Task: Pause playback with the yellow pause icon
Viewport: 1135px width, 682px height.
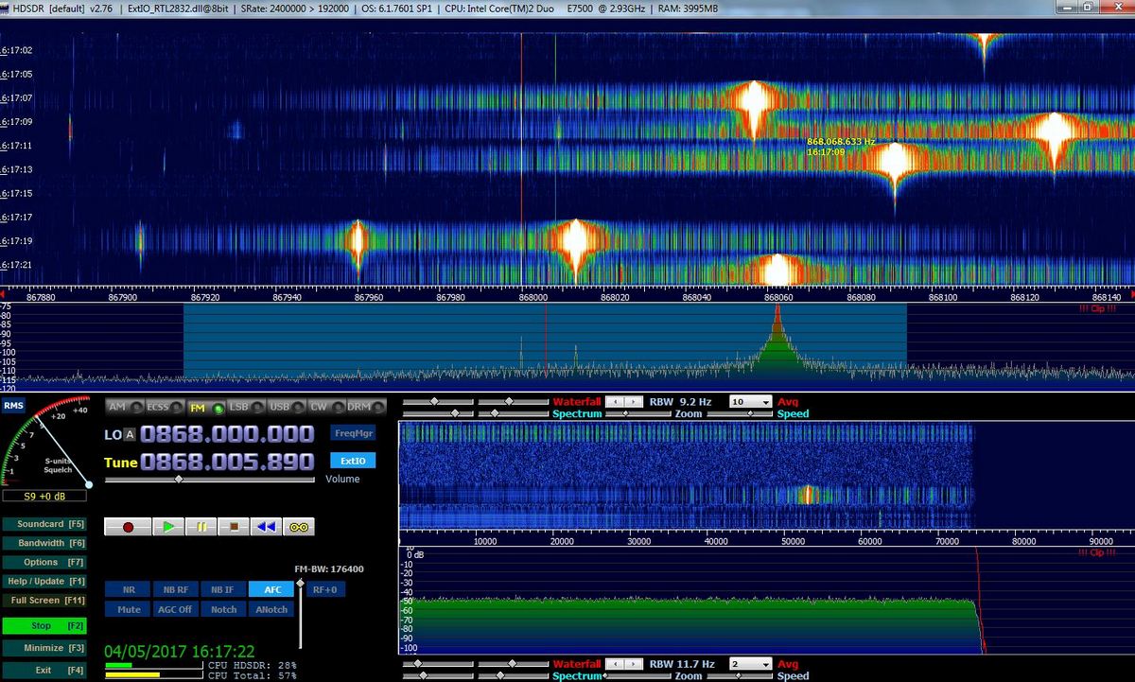Action: [x=201, y=527]
